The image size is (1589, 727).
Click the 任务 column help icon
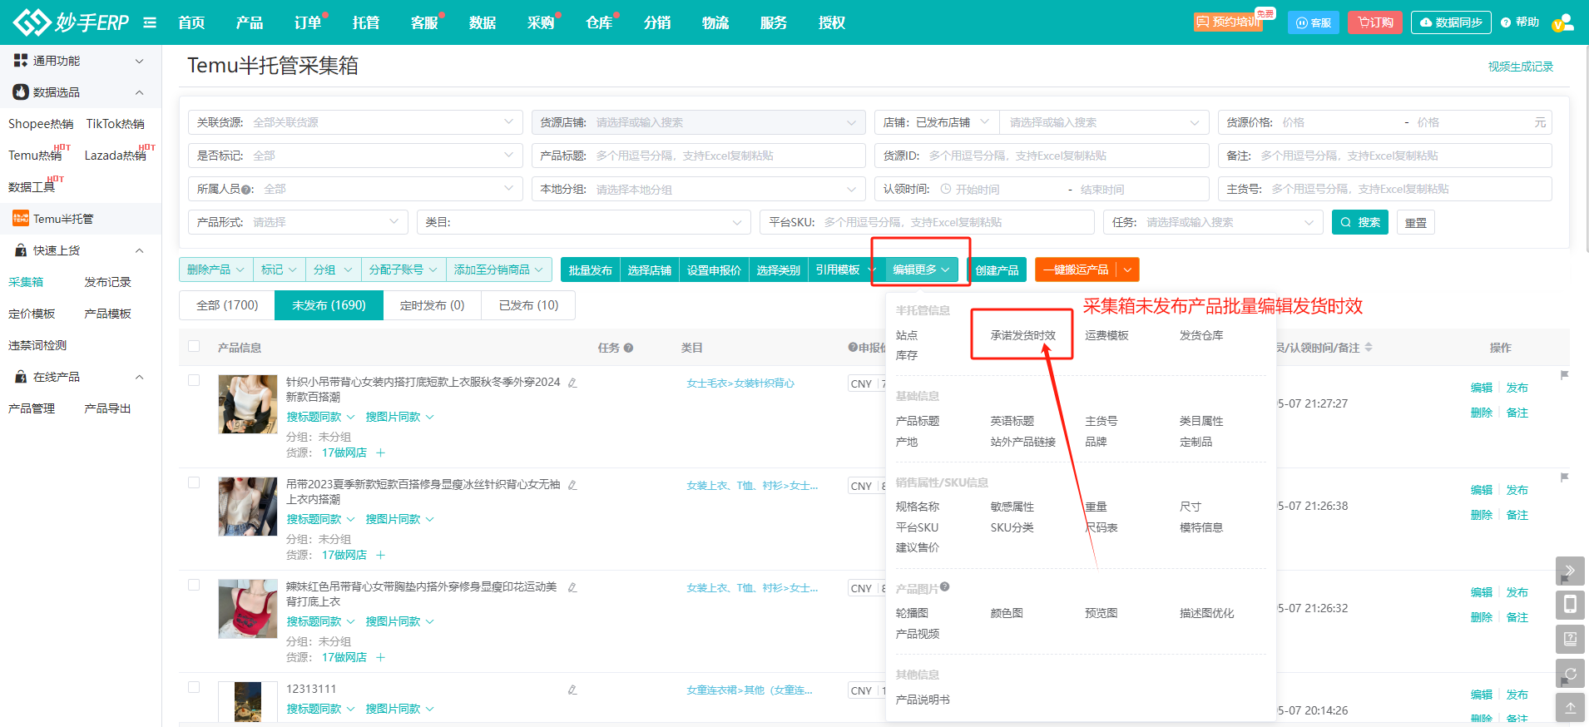pos(628,348)
